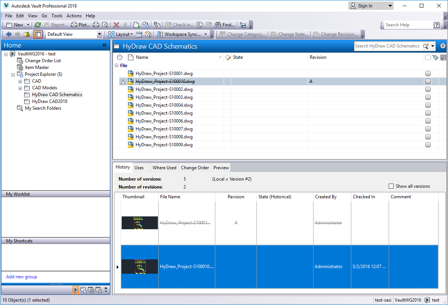The height and width of the screenshot is (305, 448).
Task: Click the Add new group link
Action: pyautogui.click(x=21, y=277)
